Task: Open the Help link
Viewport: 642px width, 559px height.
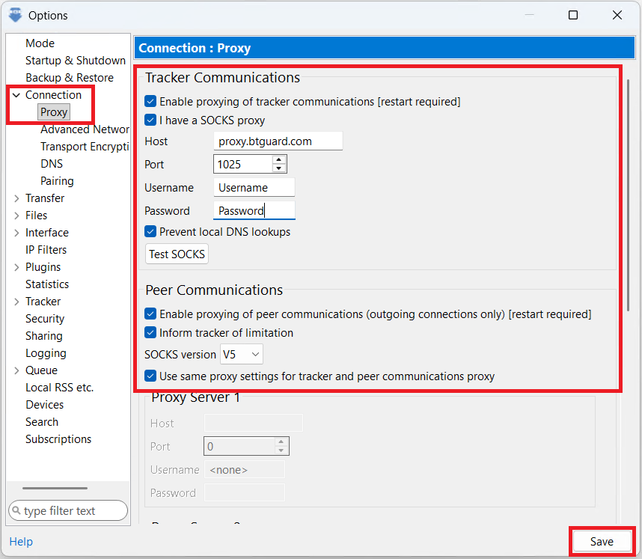Action: (21, 542)
